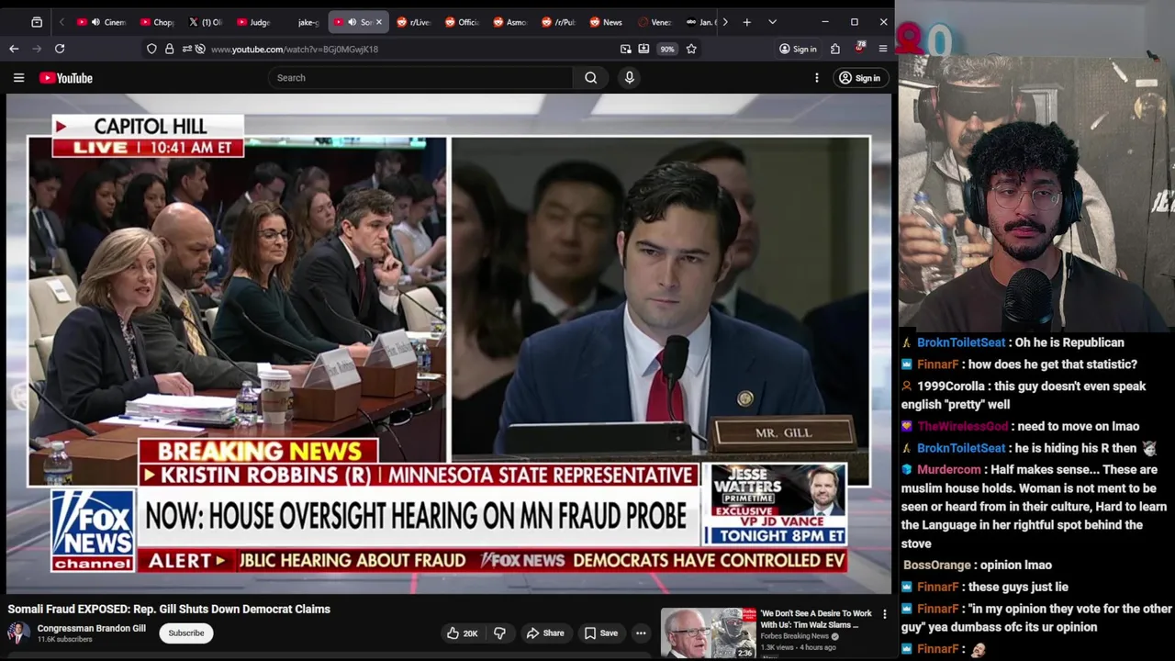Open YouTube settings three-dot menu in header
1175x661 pixels.
816,78
